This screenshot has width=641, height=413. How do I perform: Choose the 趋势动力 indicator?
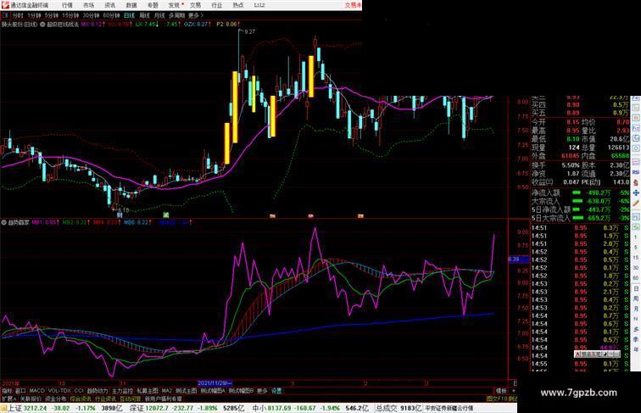[98, 391]
